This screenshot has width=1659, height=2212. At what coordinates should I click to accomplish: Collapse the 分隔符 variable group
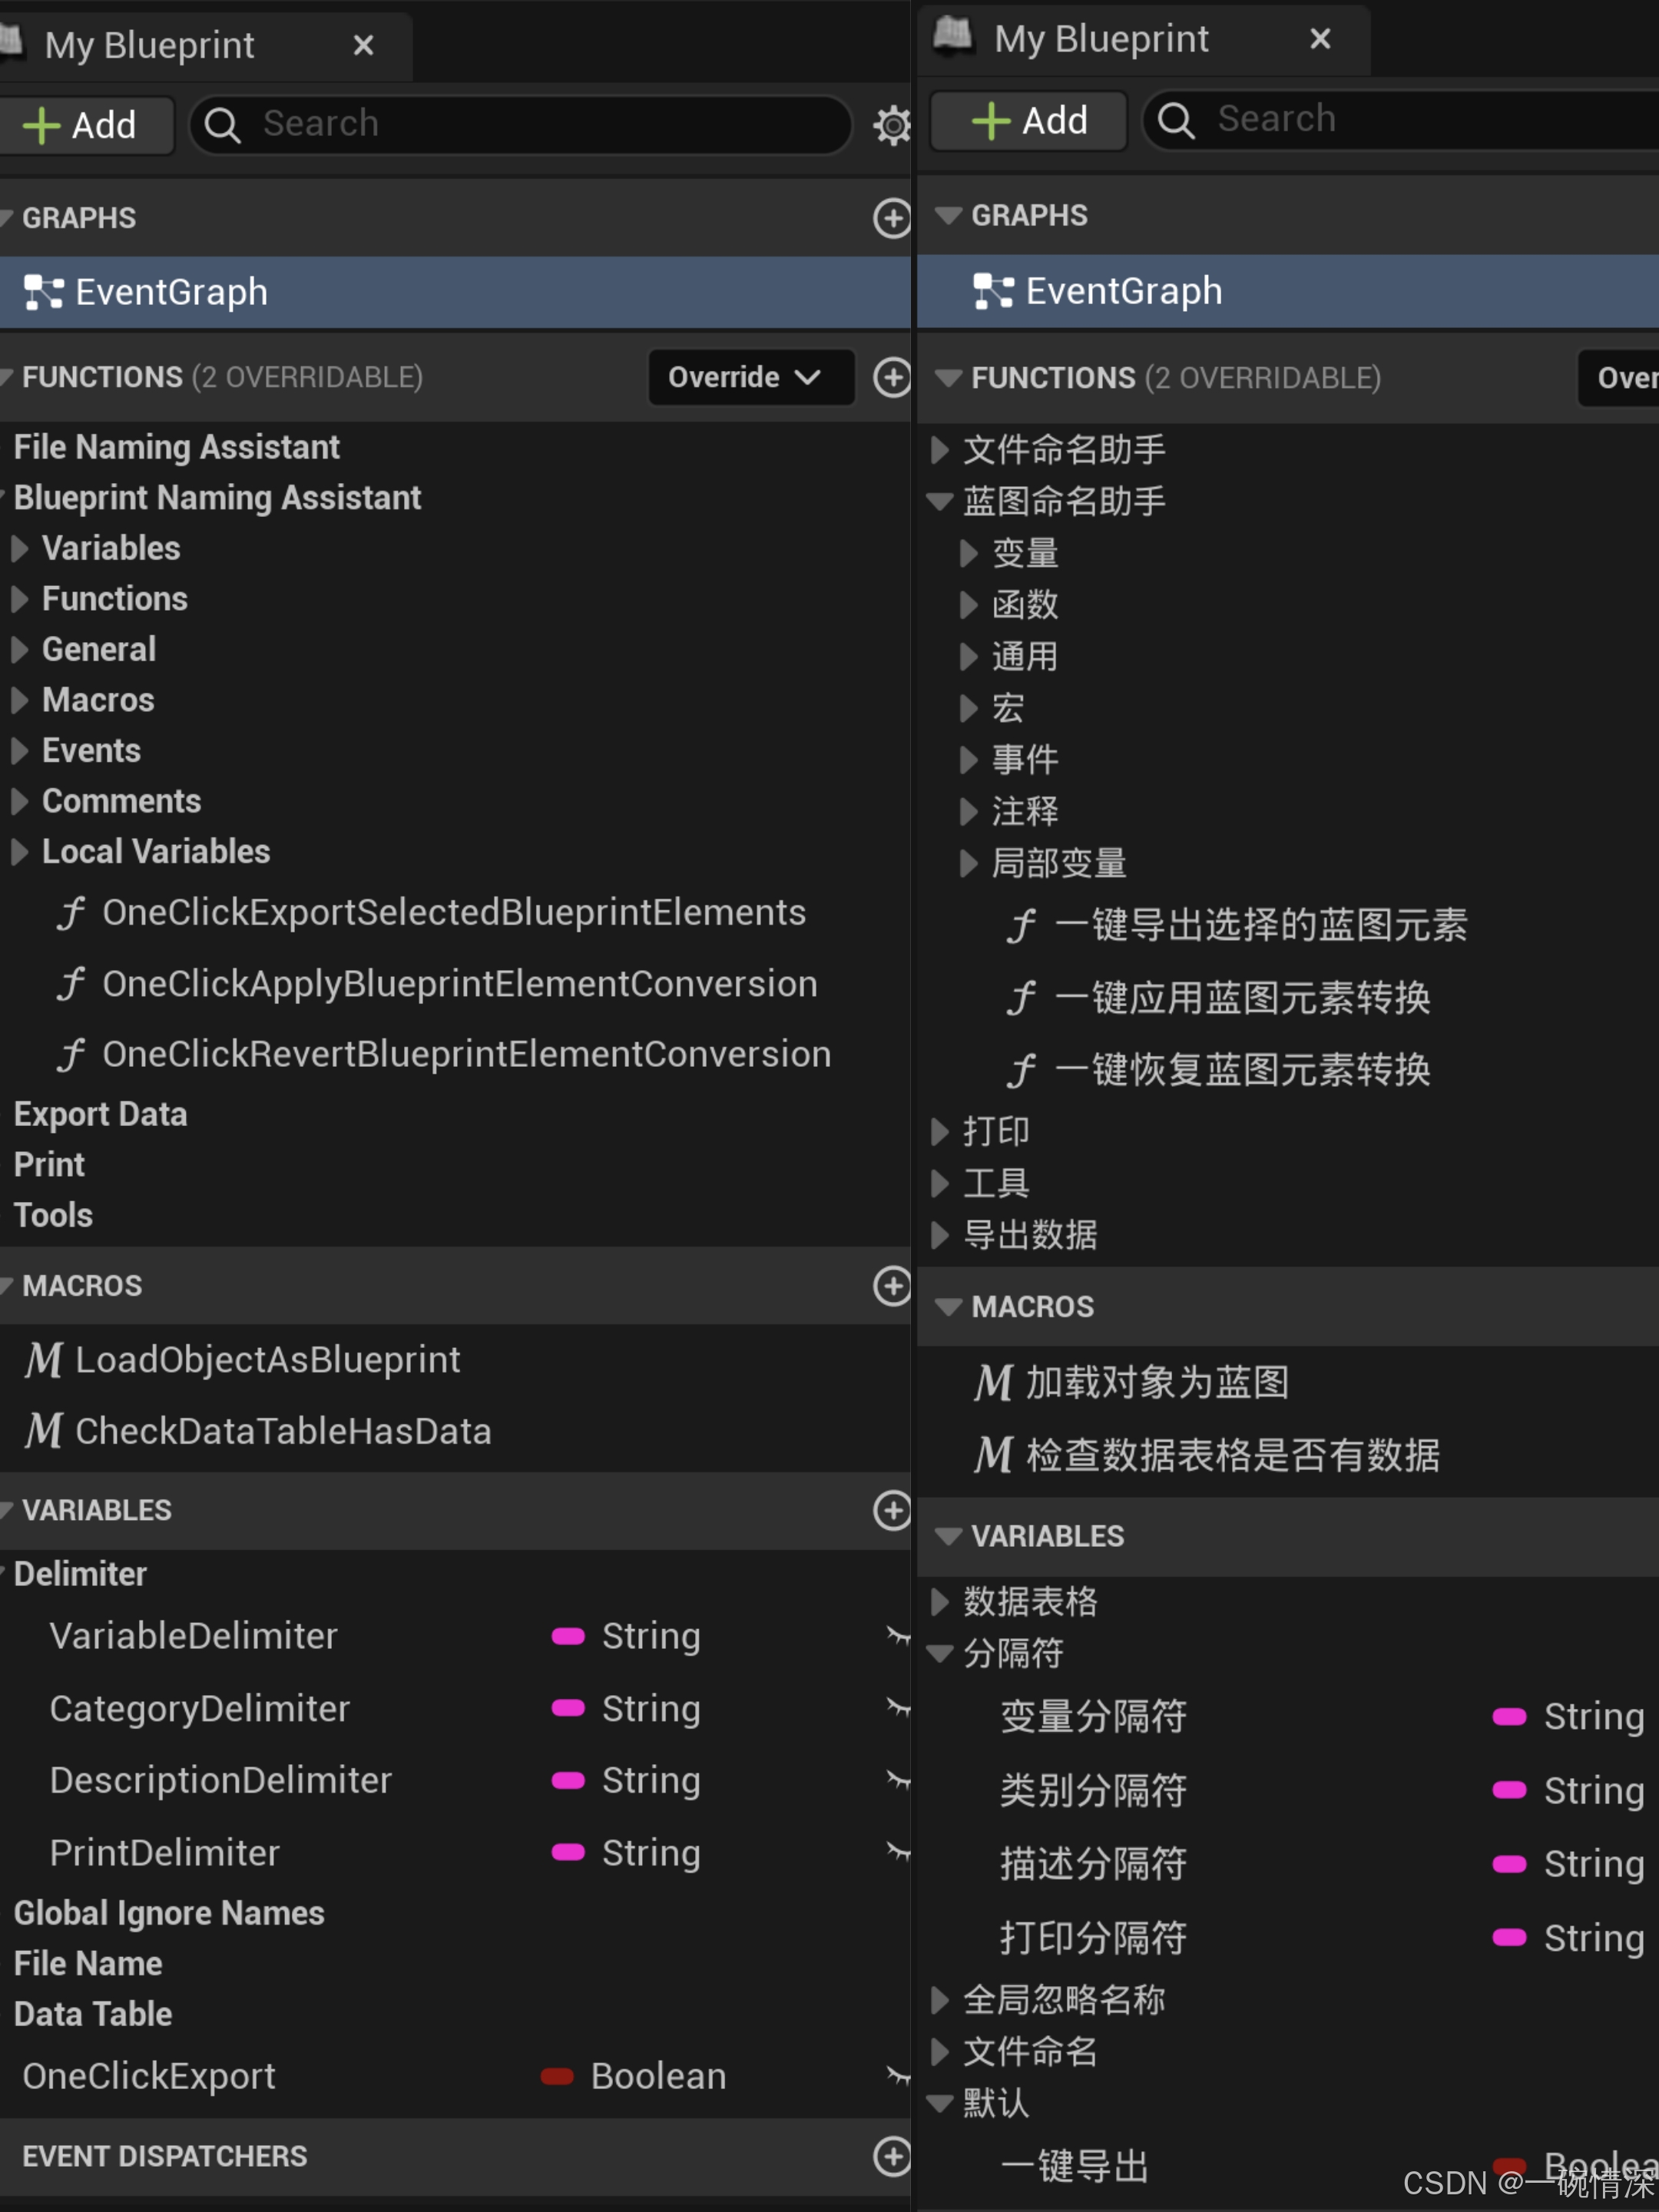click(x=939, y=1653)
